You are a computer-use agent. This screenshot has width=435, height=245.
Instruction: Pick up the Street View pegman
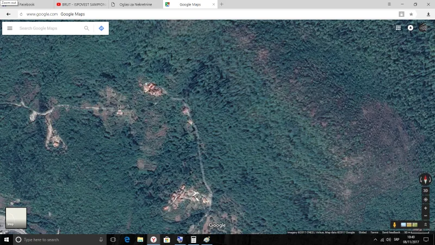[394, 225]
